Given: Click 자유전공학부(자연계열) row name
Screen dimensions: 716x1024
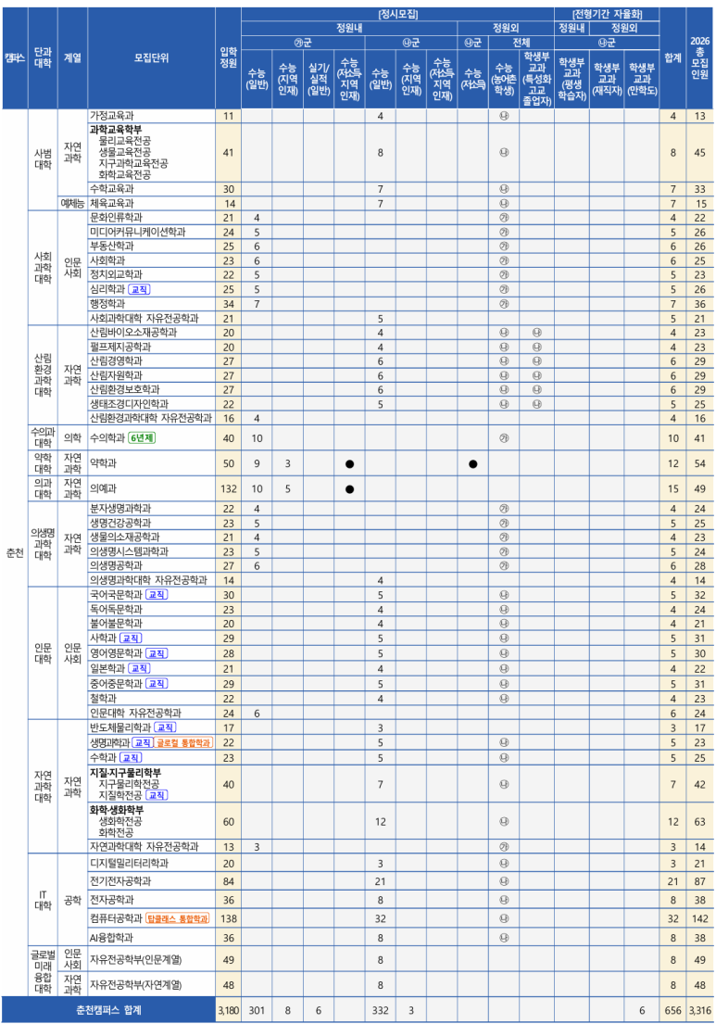Looking at the screenshot, I should click(136, 985).
